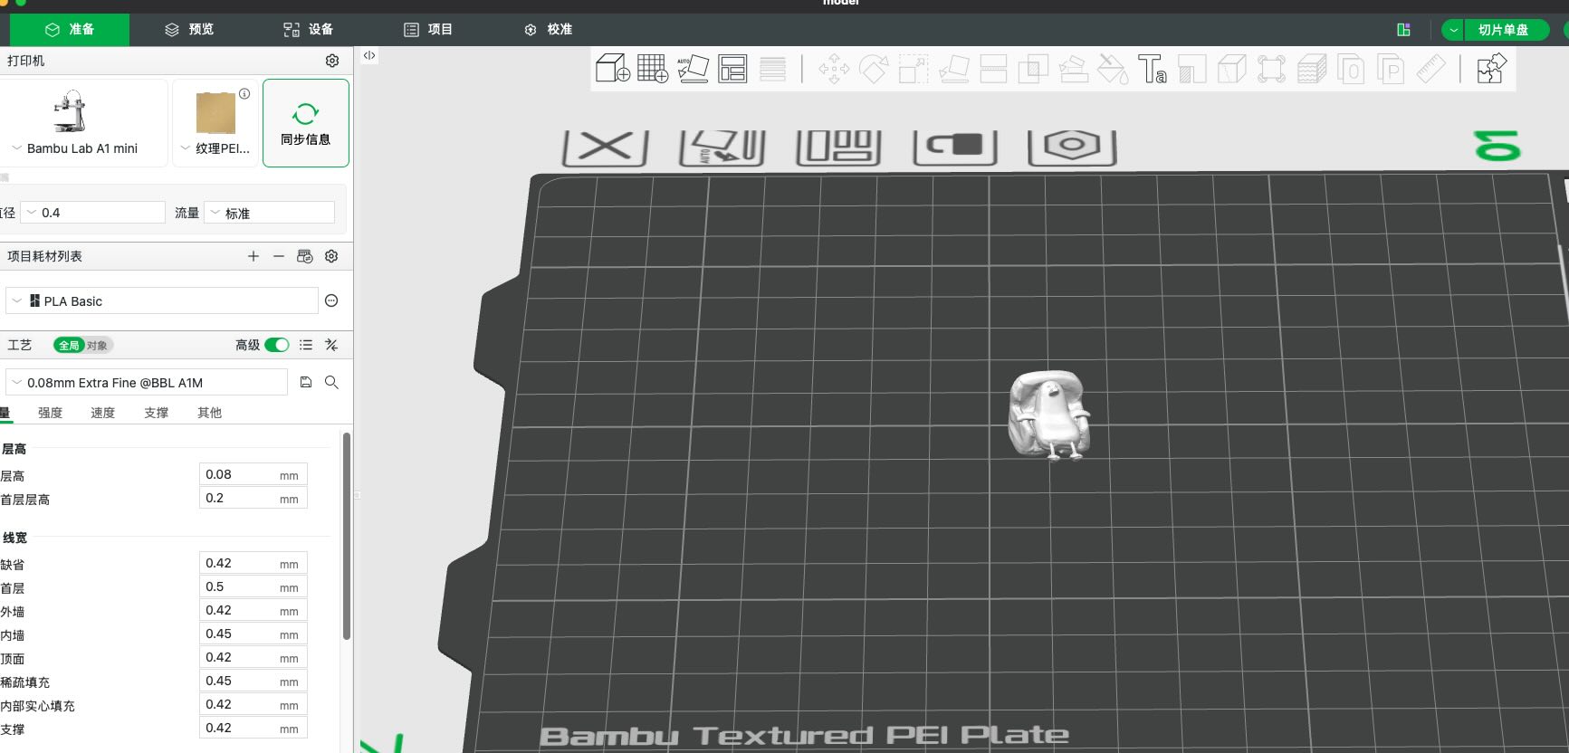Screen dimensions: 1569x753
Task: Open the 支撑 settings tab
Action: pyautogui.click(x=156, y=413)
